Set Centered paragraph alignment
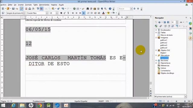 click(x=76, y=13)
